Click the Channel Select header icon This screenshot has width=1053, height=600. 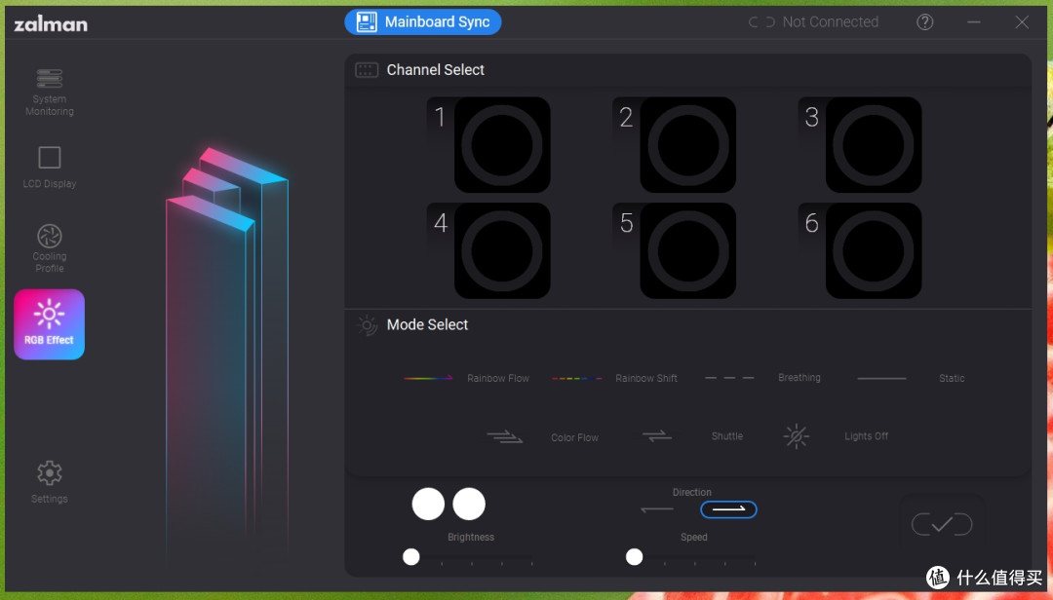(367, 70)
